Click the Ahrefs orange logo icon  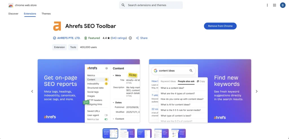coord(57,26)
